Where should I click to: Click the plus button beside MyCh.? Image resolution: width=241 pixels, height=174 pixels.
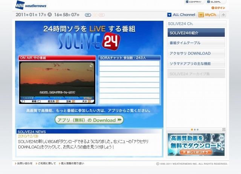(x=223, y=15)
